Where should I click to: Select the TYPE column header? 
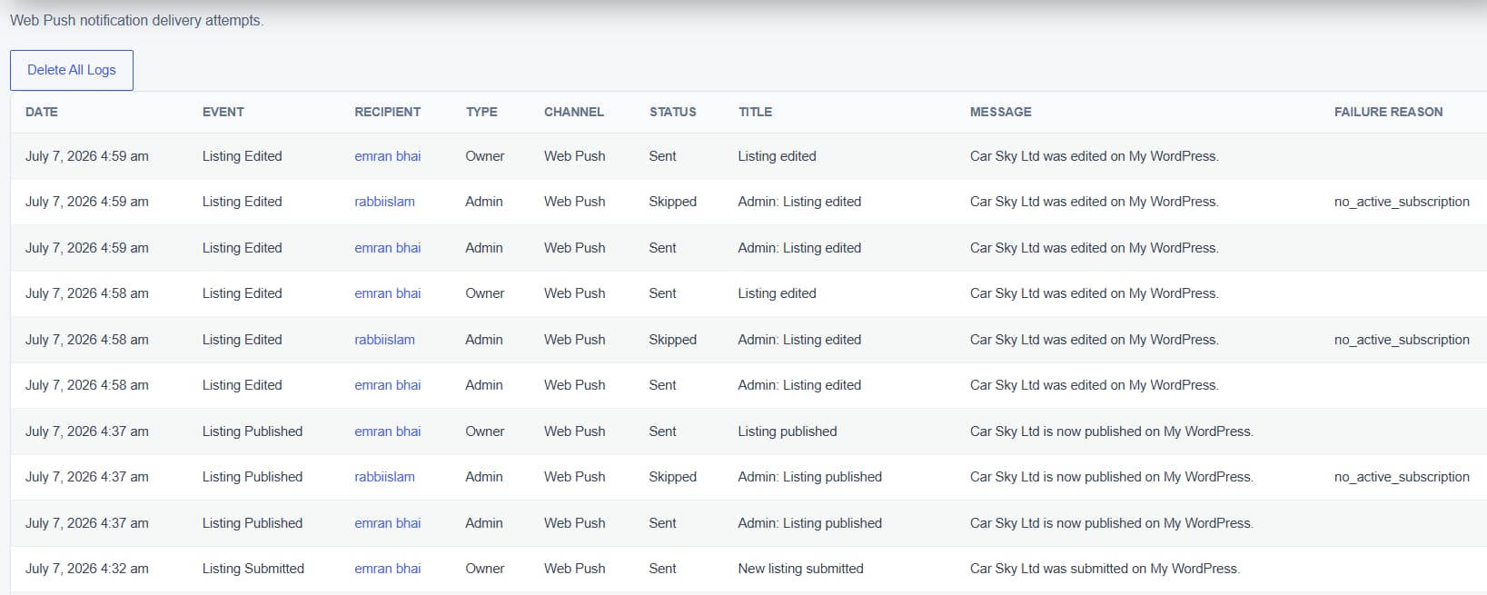481,112
